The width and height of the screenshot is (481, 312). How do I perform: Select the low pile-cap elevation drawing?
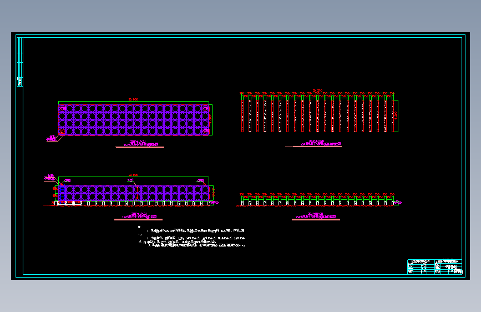click(318, 201)
